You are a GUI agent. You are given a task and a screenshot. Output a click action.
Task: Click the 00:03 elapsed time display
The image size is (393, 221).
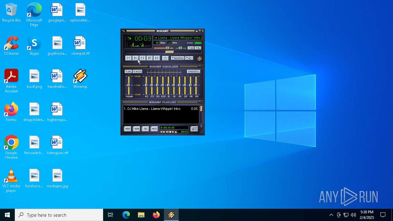[143, 39]
